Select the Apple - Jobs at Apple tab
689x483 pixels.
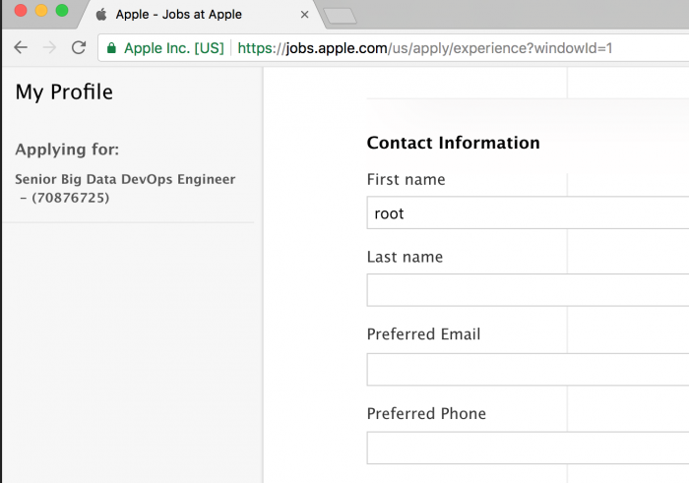coord(202,15)
